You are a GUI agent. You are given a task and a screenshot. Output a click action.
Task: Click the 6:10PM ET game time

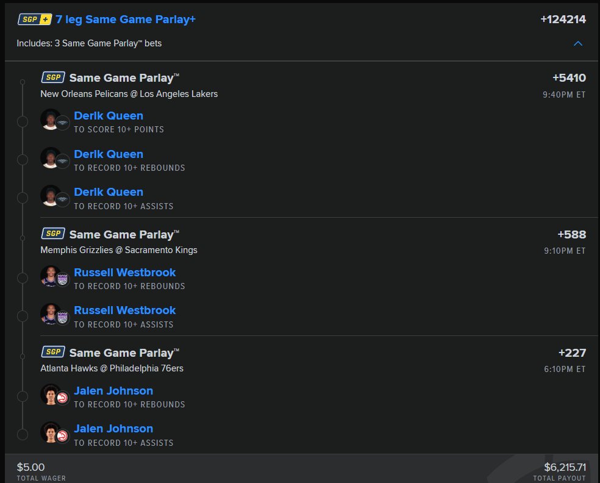click(565, 369)
